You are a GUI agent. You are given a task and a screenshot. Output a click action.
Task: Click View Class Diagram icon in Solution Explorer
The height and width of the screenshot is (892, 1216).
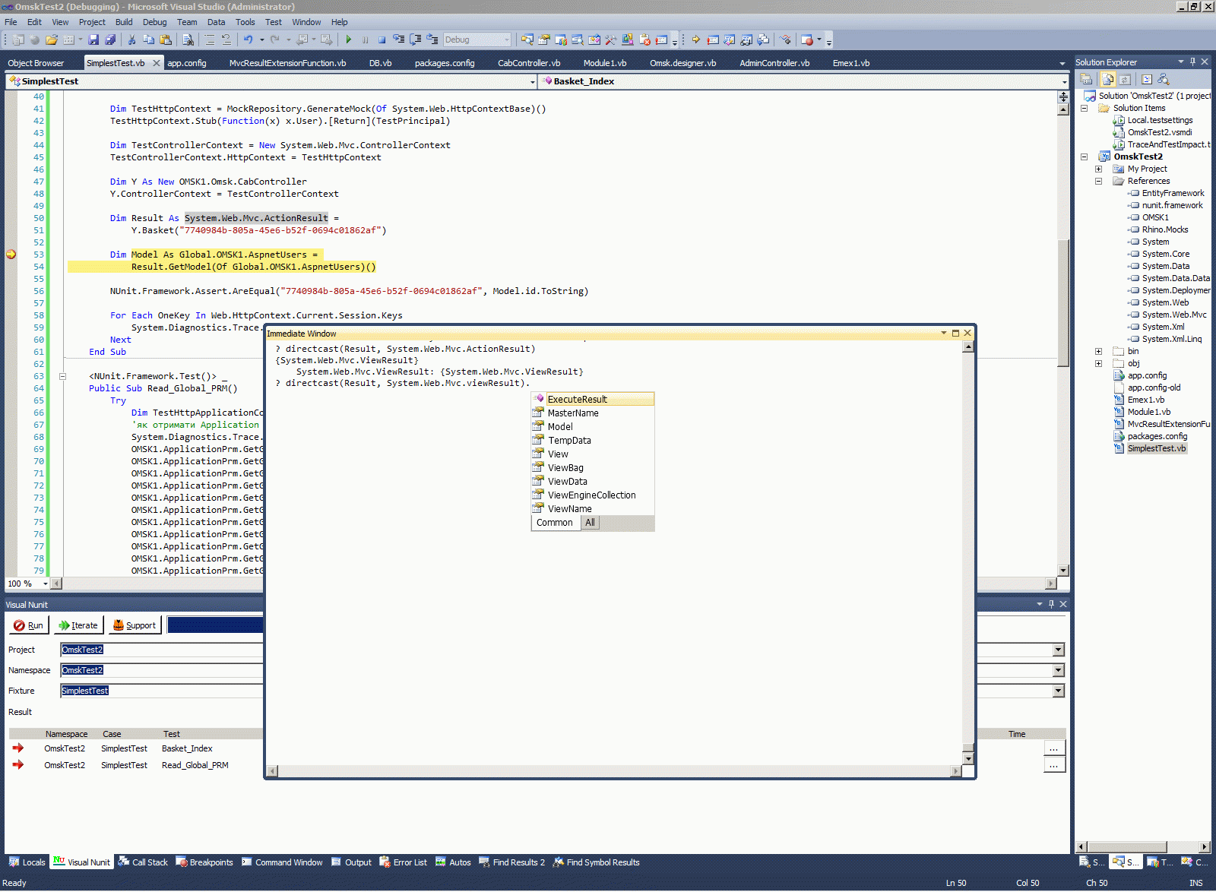point(1164,79)
